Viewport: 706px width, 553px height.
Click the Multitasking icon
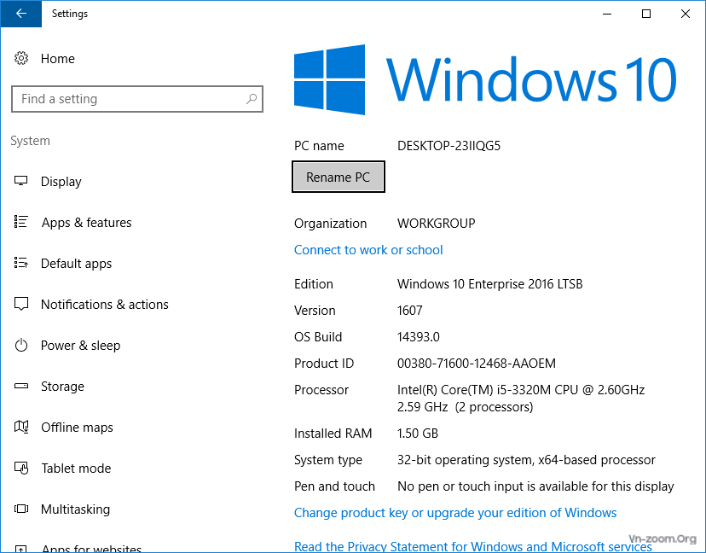pyautogui.click(x=21, y=509)
